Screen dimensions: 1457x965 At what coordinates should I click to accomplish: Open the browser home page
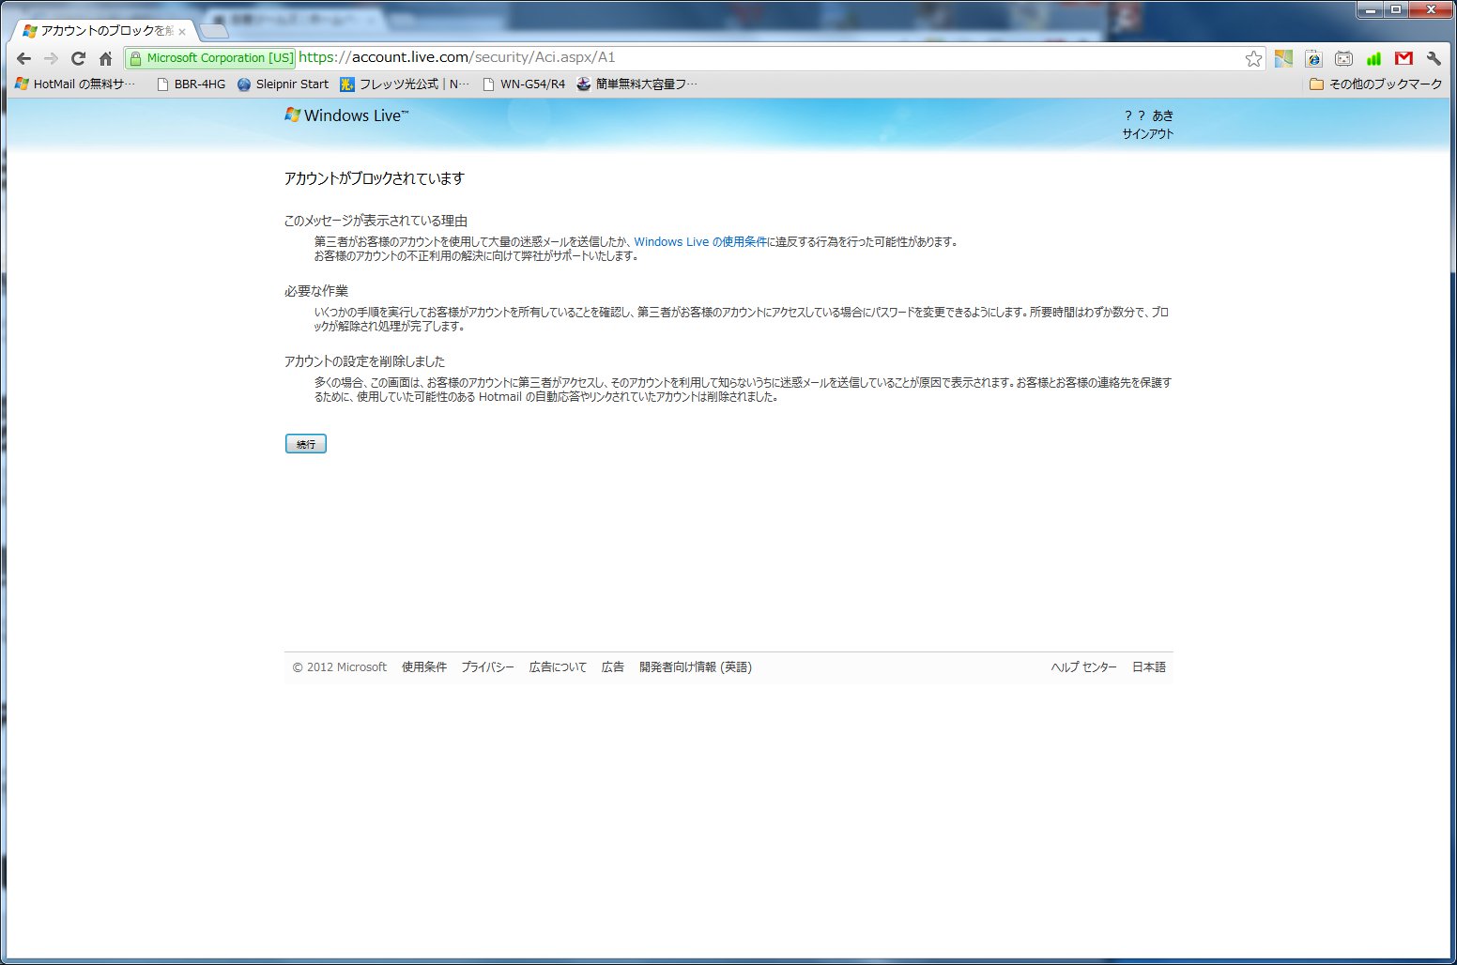pyautogui.click(x=105, y=58)
